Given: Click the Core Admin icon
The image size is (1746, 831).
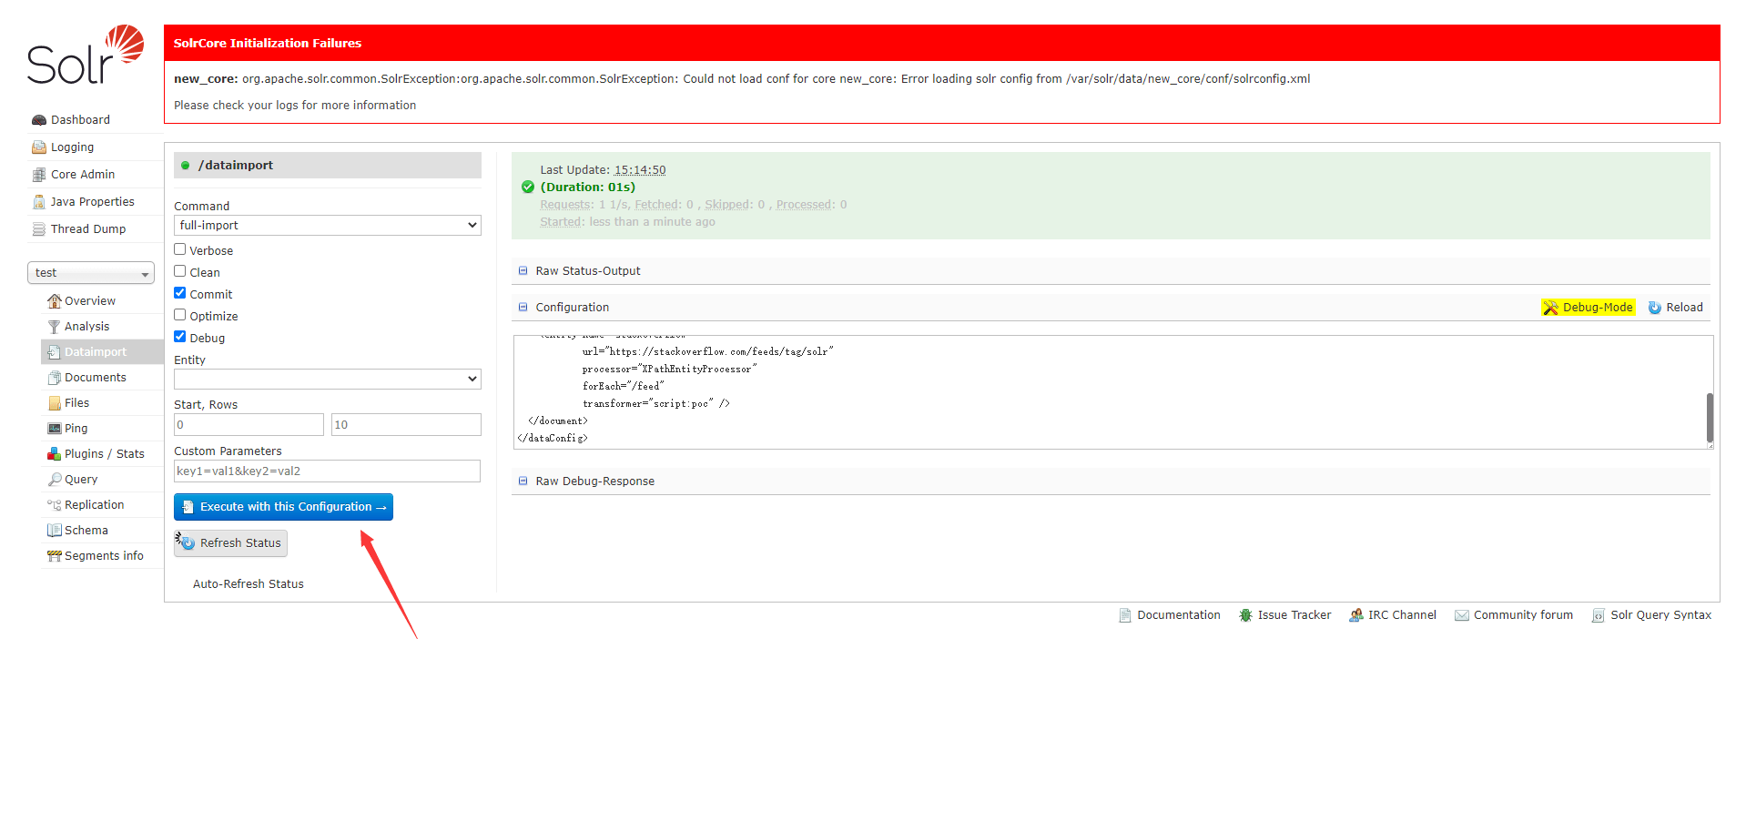Looking at the screenshot, I should pos(38,175).
